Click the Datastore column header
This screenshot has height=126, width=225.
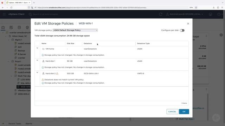point(88,43)
